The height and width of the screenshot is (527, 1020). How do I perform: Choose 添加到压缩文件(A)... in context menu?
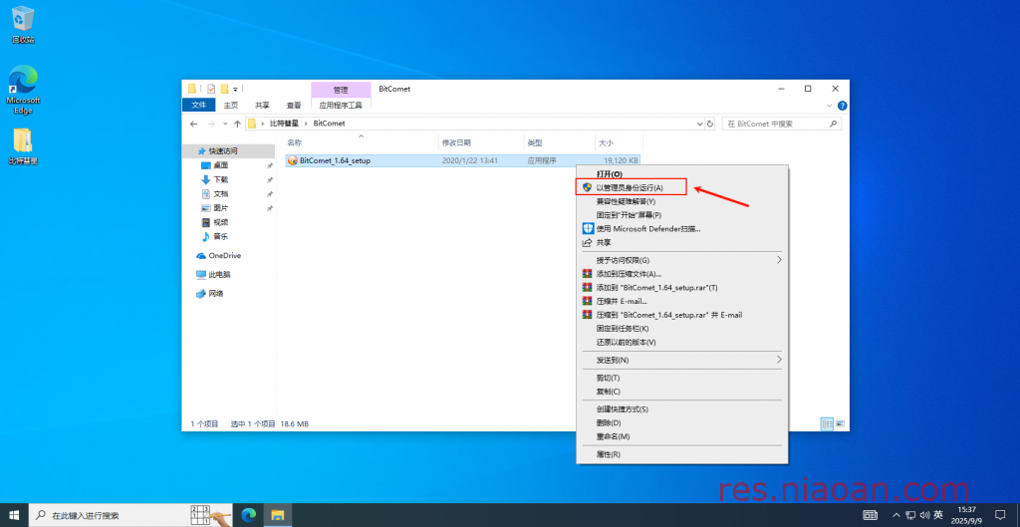(x=681, y=274)
